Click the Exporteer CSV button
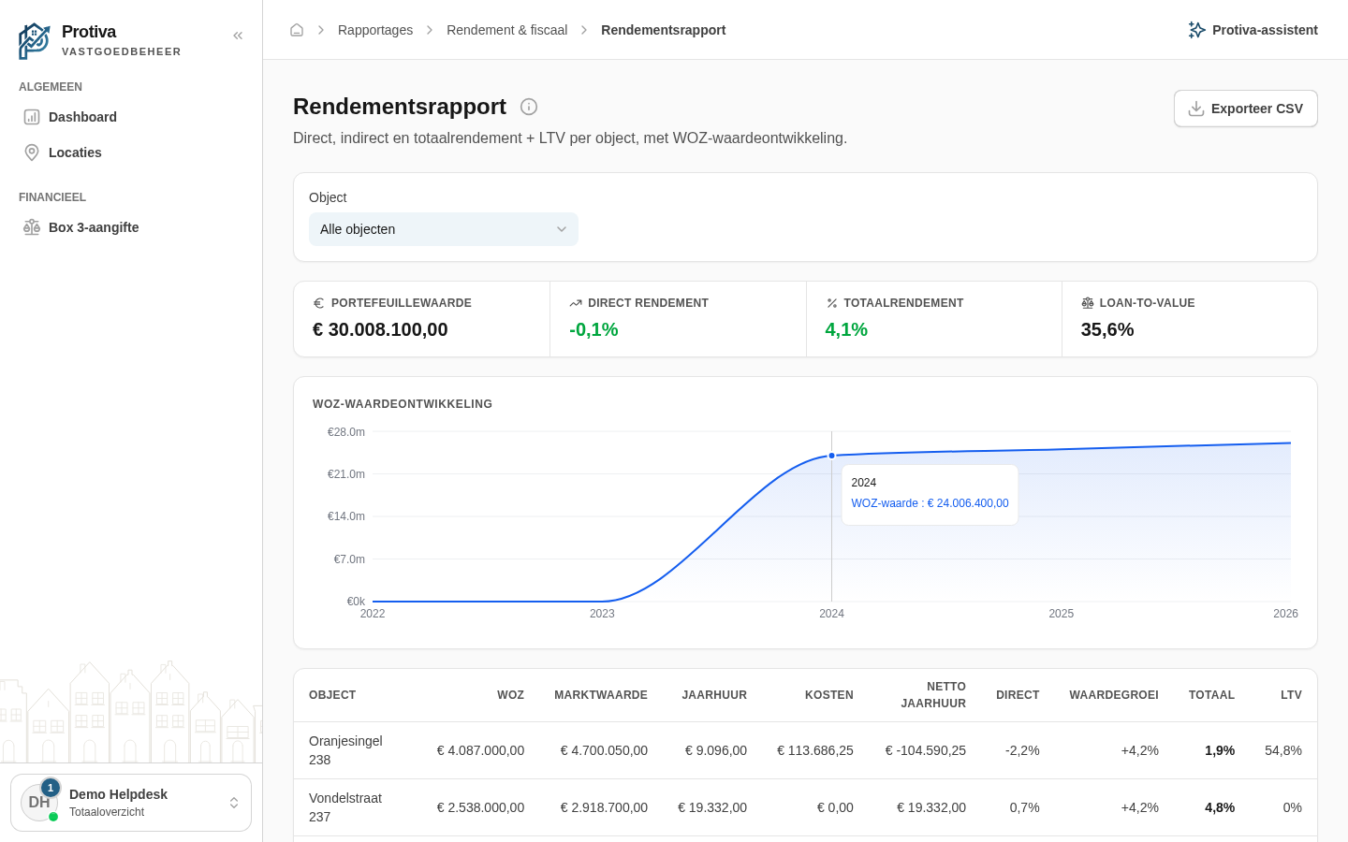The width and height of the screenshot is (1348, 842). 1246,109
